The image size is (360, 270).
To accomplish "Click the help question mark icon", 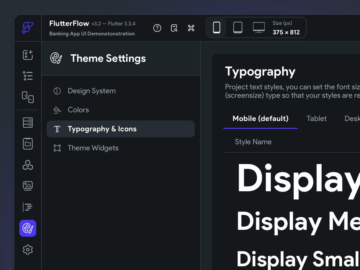I will 157,28.
